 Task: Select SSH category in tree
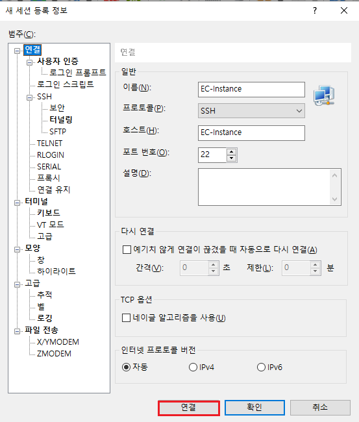pos(44,96)
